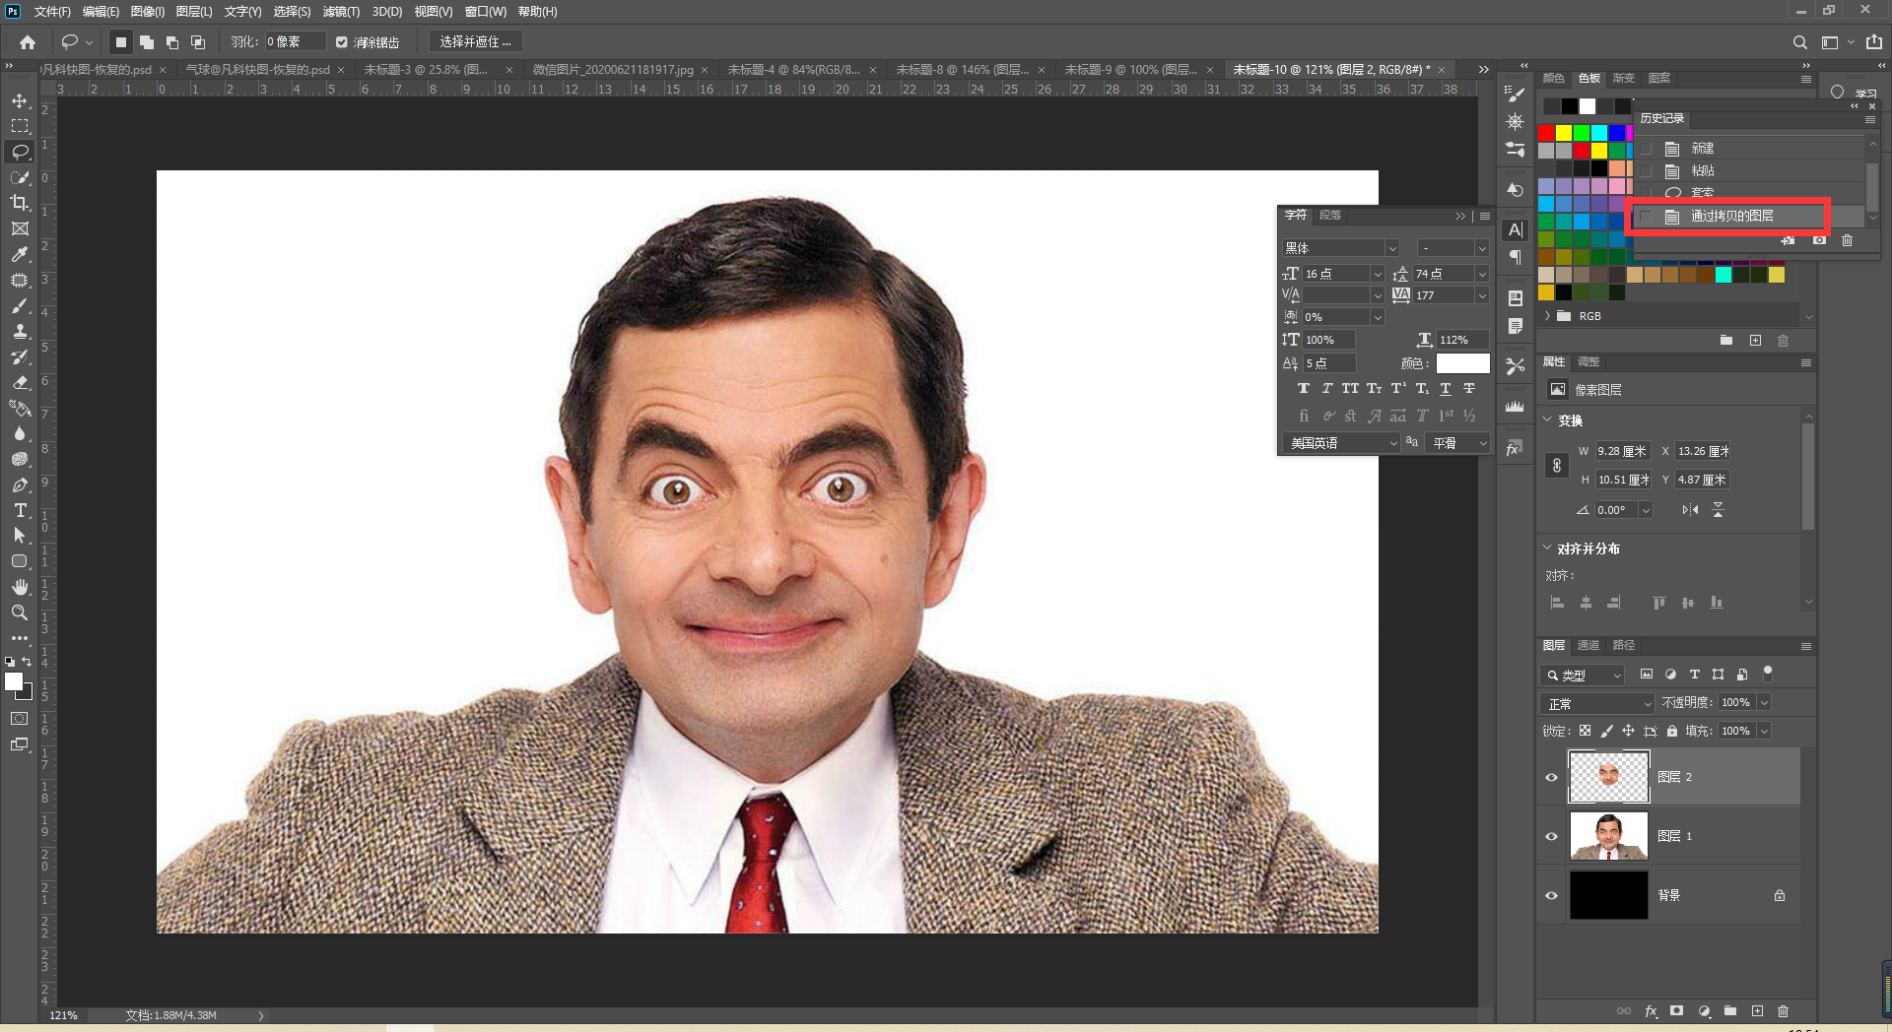Click Add to selection mode icon
The width and height of the screenshot is (1892, 1032).
point(147,42)
